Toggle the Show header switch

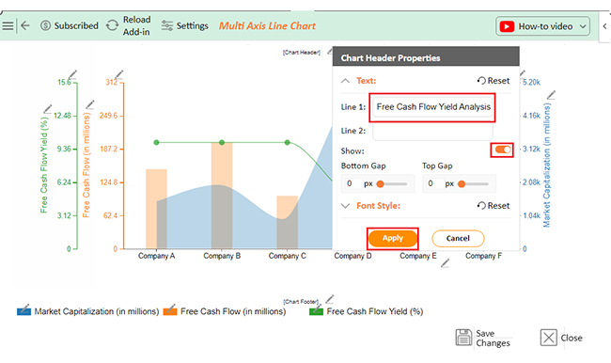tap(502, 150)
